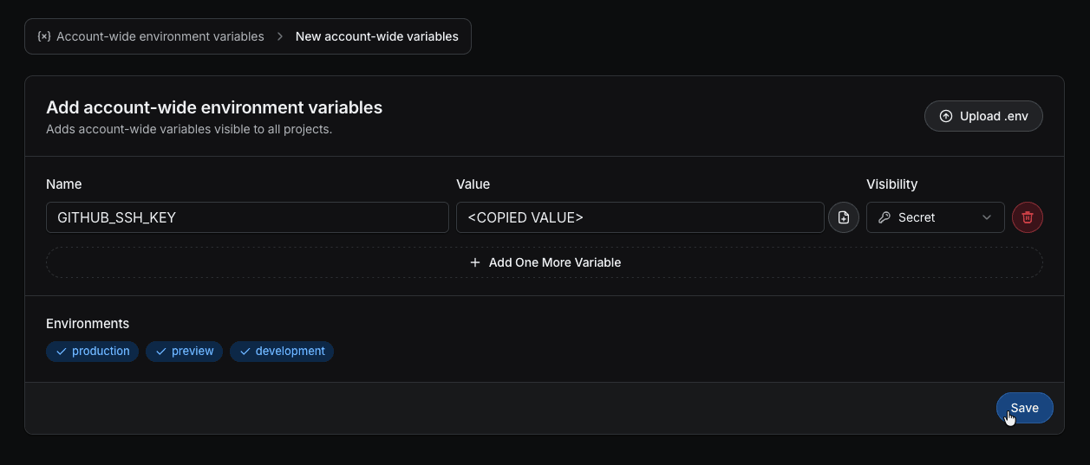Add One More Variable
Image resolution: width=1090 pixels, height=465 pixels.
(x=545, y=262)
